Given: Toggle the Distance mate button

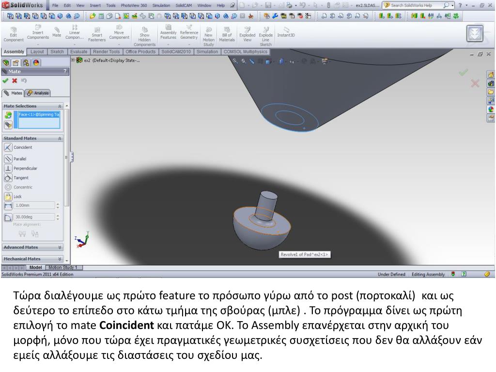Looking at the screenshot, I should tap(8, 206).
